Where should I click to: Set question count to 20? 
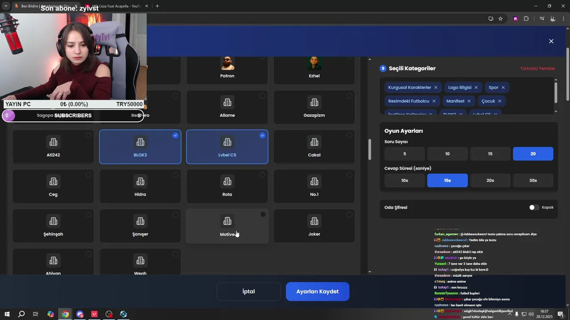[x=533, y=154]
